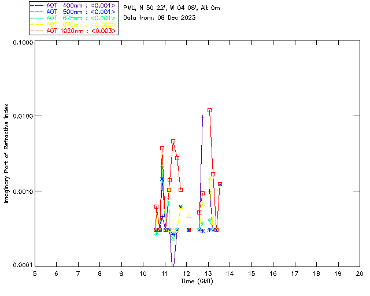Click the 0.0100 y-axis tick label
The height and width of the screenshot is (296, 370).
tap(23, 116)
